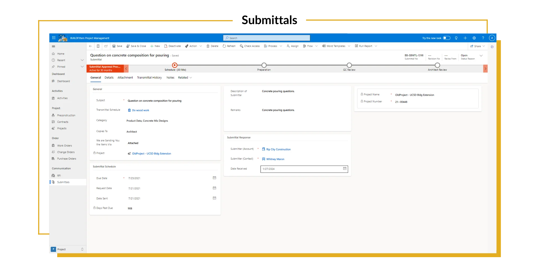Image resolution: width=539 pixels, height=265 pixels.
Task: Open the Notes tab of the submittal
Action: [170, 77]
